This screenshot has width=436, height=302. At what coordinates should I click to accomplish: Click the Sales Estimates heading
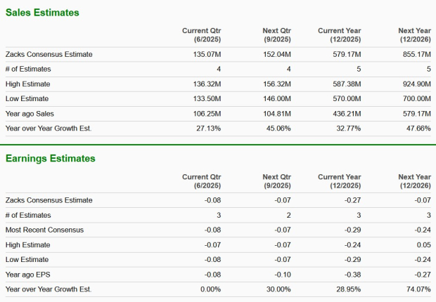tap(42, 13)
